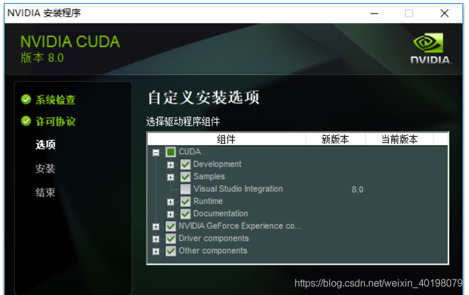This screenshot has width=469, height=295.
Task: Select the 结束 step in sidebar
Action: tap(45, 192)
